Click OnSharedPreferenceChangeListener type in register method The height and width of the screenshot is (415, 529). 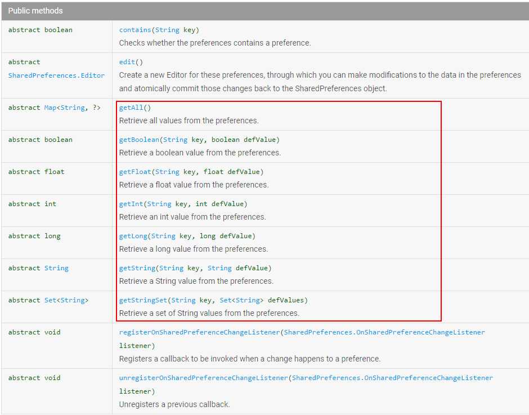click(384, 332)
